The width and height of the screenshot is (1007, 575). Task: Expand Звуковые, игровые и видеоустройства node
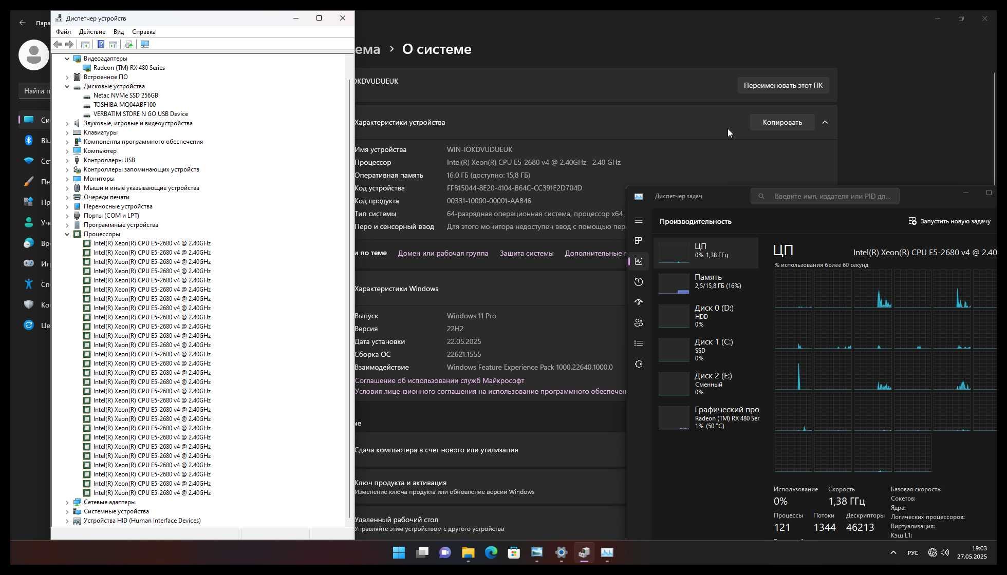pyautogui.click(x=67, y=123)
